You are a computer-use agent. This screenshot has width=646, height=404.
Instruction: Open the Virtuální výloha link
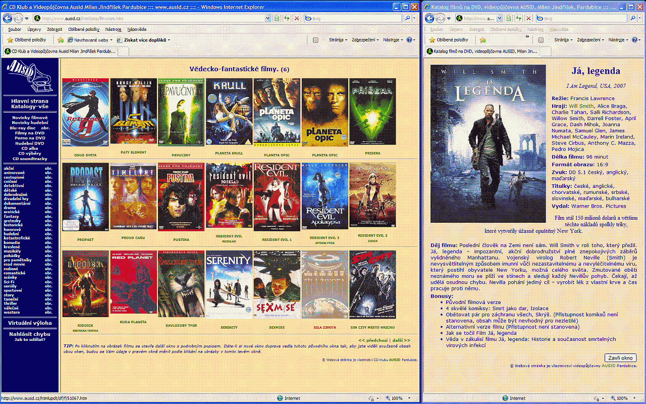click(x=30, y=323)
